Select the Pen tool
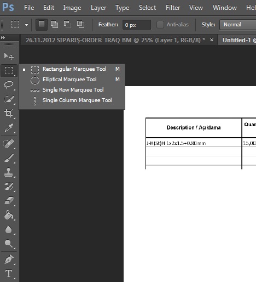This screenshot has height=282, width=256. [9, 260]
